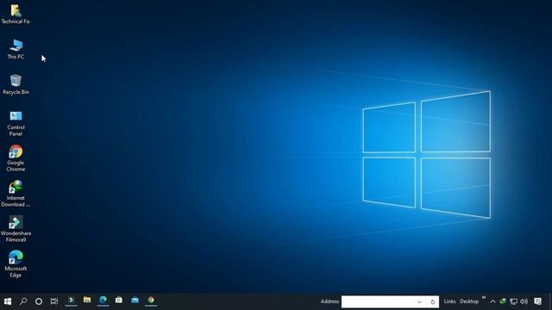Select the Wondershare Filmora9 shortcut
The width and height of the screenshot is (552, 310).
pos(16,229)
